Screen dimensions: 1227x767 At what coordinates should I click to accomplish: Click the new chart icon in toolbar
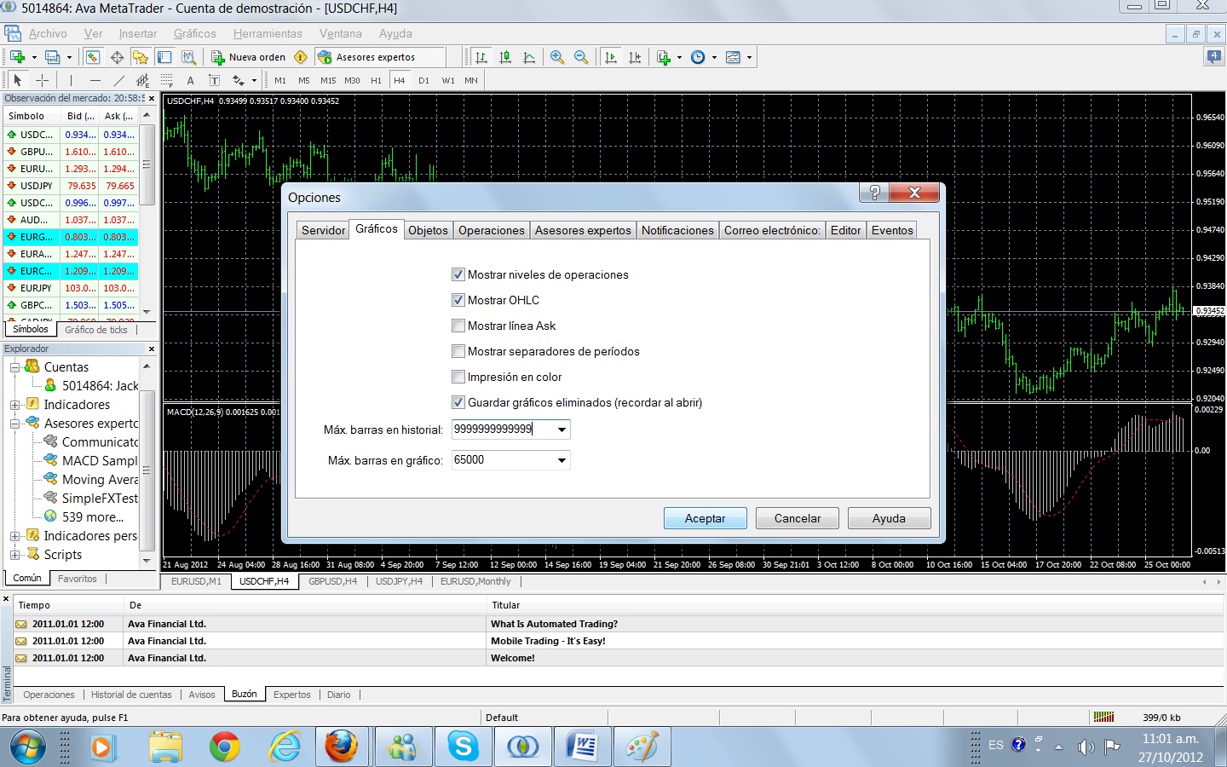[x=17, y=57]
